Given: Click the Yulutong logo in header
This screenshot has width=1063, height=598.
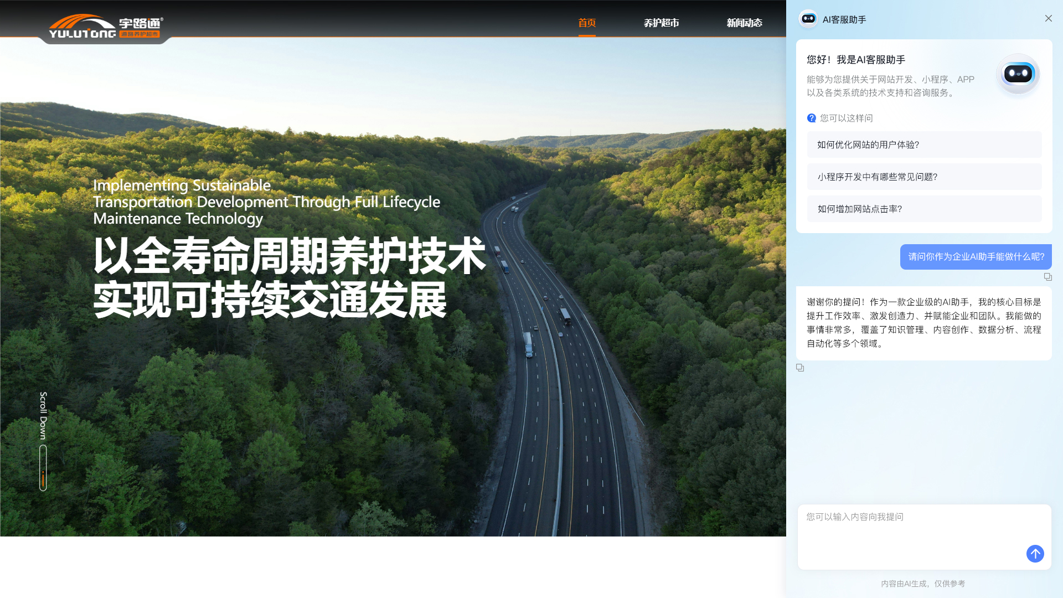Looking at the screenshot, I should click(105, 26).
